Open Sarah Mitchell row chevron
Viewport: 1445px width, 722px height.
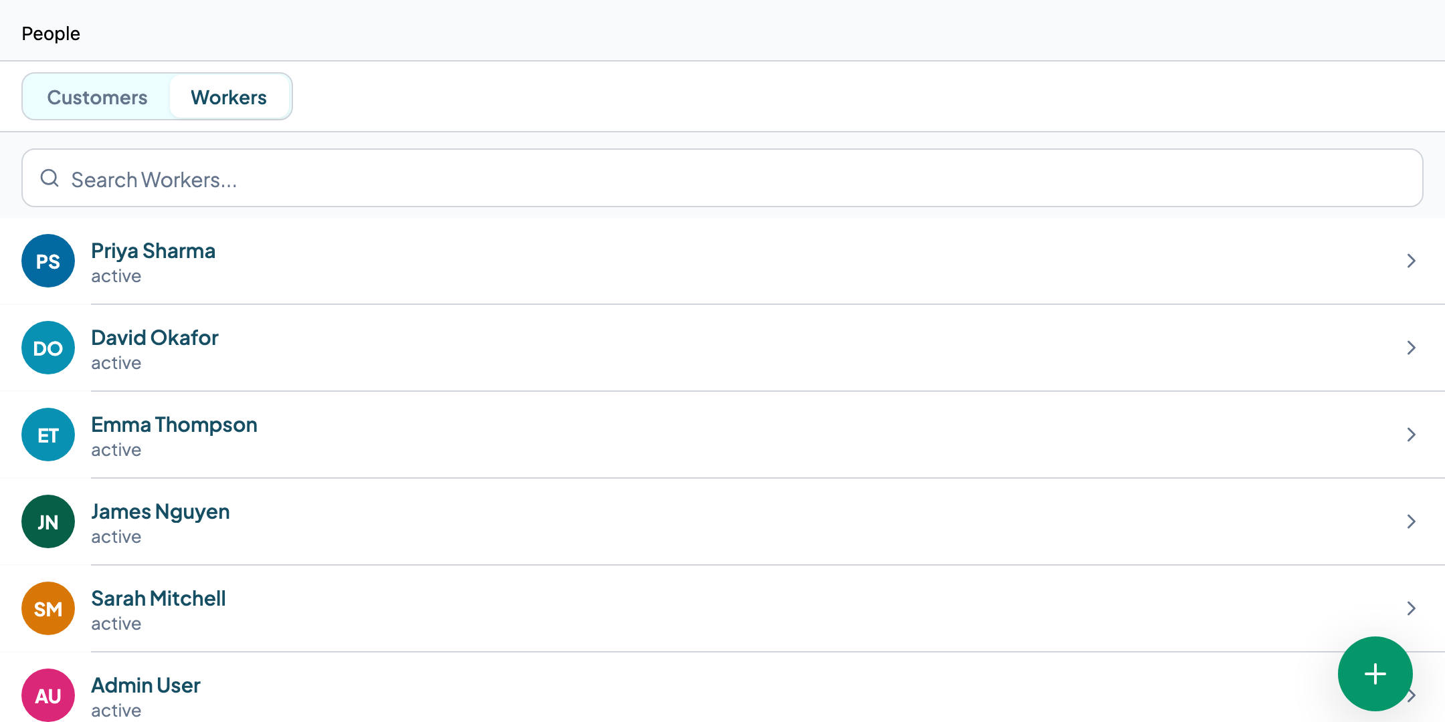click(1411, 608)
